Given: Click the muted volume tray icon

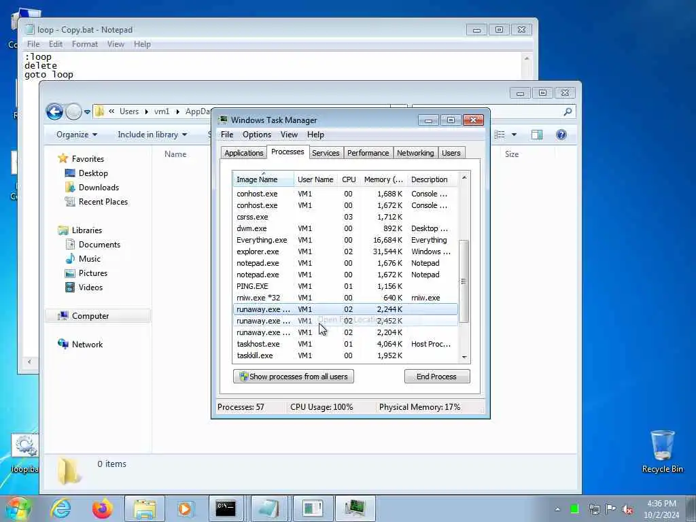Looking at the screenshot, I should (627, 509).
